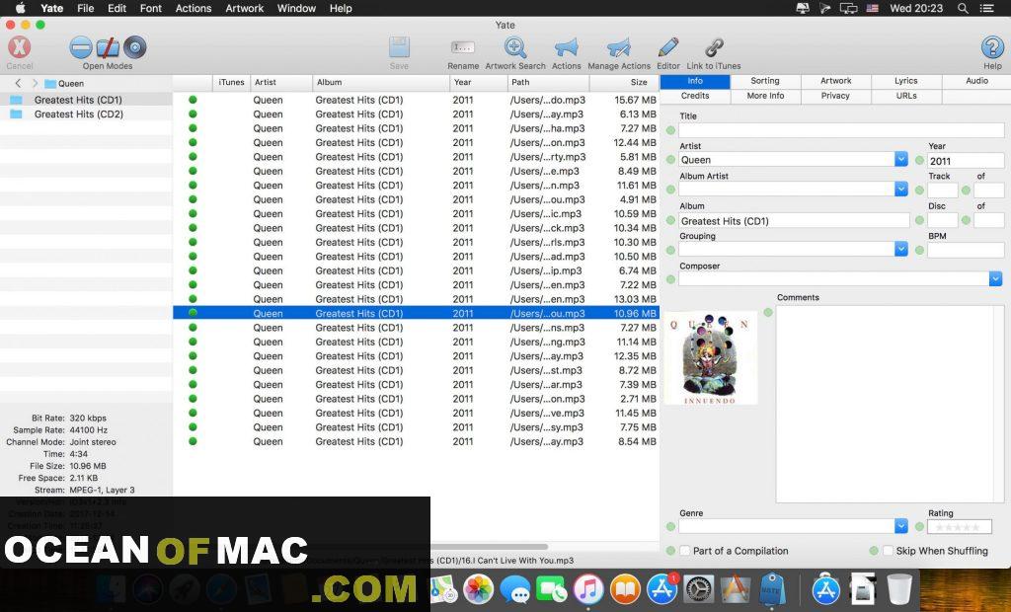Open Photos from the Dock
Image resolution: width=1011 pixels, height=612 pixels.
coord(479,589)
